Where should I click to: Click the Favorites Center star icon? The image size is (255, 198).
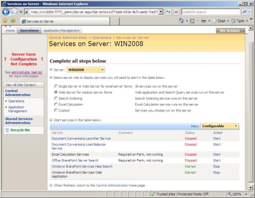[x=5, y=21]
